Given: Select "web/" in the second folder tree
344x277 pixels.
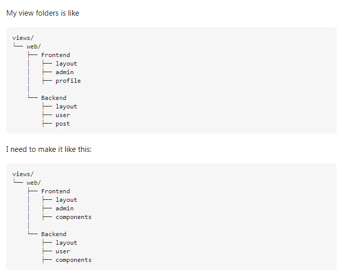Looking at the screenshot, I should coord(34,183).
